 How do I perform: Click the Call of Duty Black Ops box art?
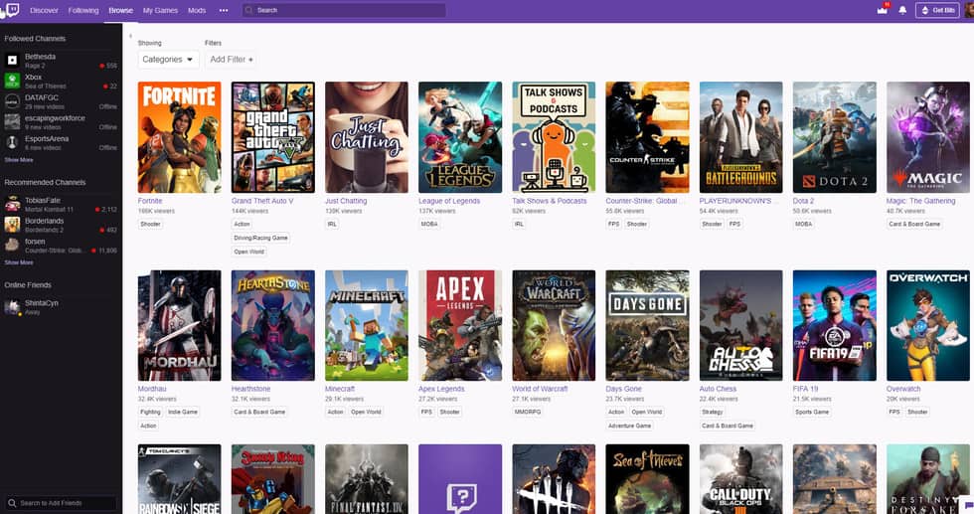point(741,479)
